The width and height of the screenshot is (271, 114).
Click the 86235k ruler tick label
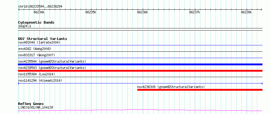click(x=91, y=12)
